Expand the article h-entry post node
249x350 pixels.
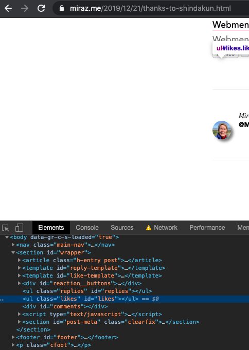[x=19, y=260]
